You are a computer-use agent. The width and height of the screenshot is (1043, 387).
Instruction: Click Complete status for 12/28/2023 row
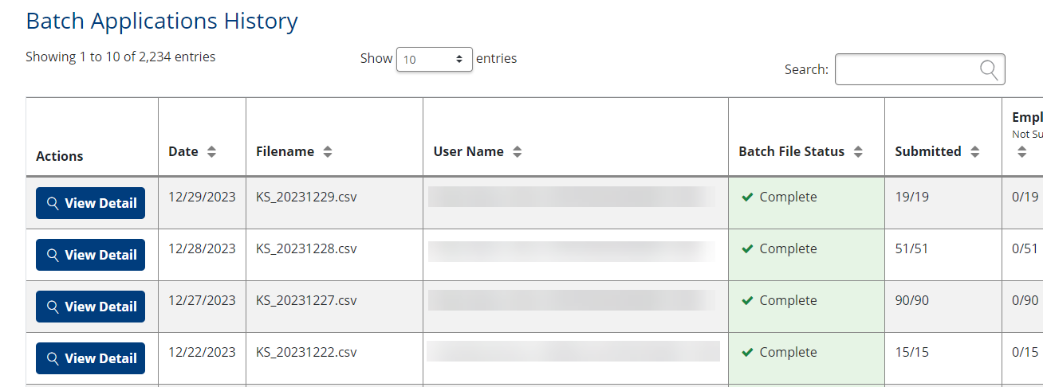pos(788,248)
